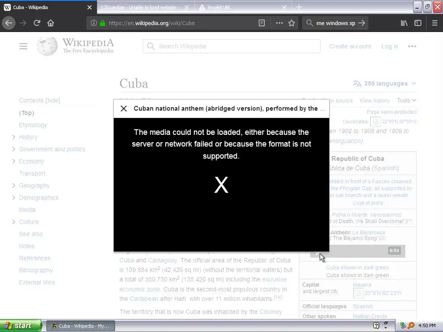Open the orange search tray icon
The image size is (443, 332).
coord(411,326)
